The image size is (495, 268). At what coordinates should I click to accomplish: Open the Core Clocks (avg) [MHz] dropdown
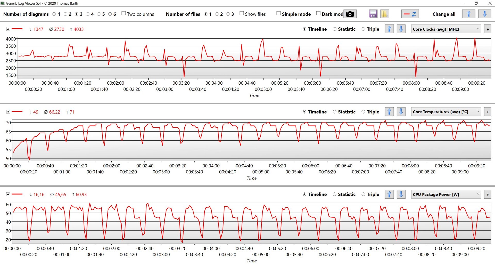(446, 29)
